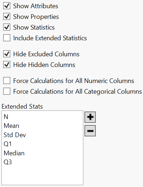Toggle the Show Properties checkbox
Screen dimensions: 143x187
click(7, 17)
